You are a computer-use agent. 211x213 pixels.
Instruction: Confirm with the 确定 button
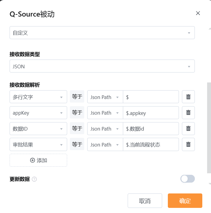(x=185, y=201)
